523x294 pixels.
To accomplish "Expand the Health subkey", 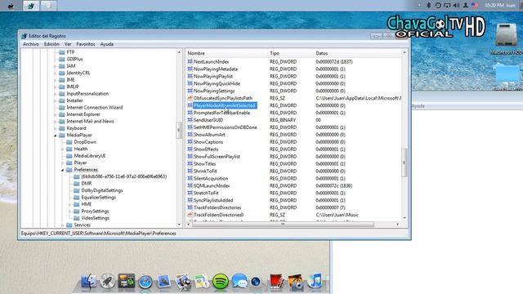I will (63, 149).
